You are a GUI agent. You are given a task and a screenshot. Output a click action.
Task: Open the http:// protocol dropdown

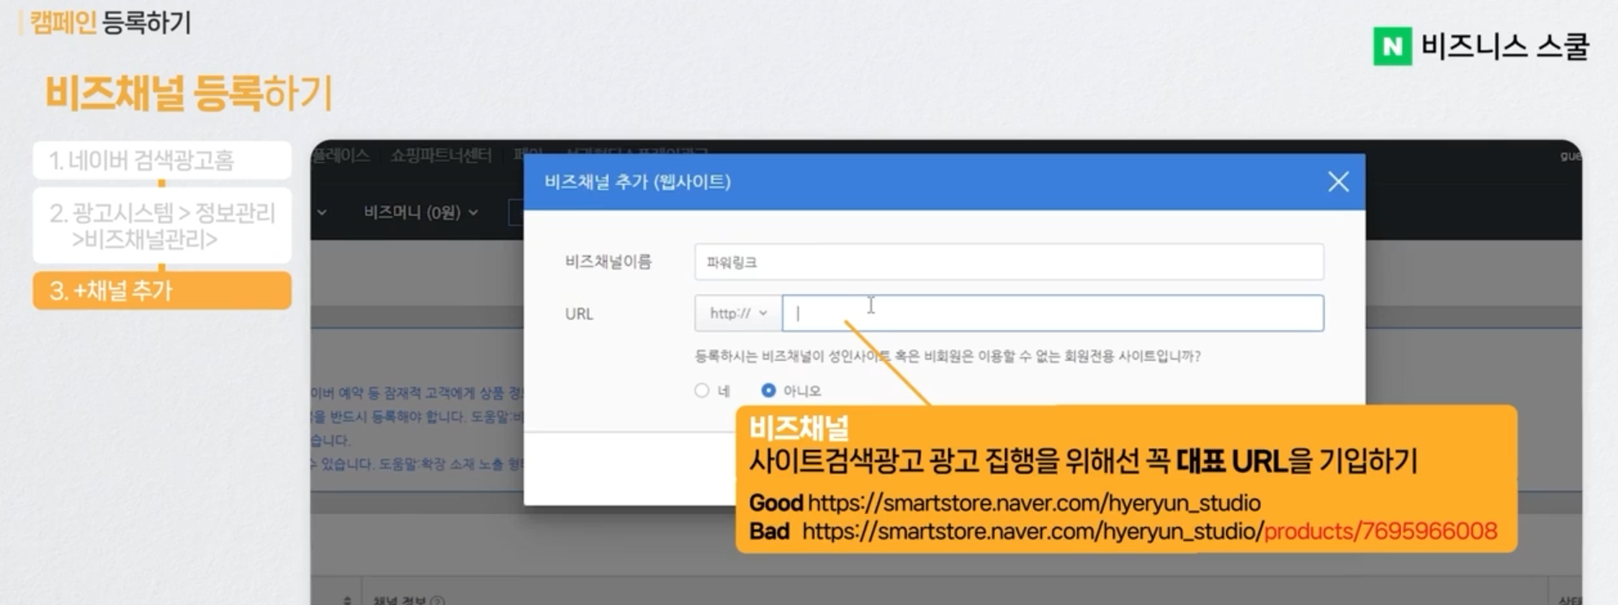tap(738, 314)
